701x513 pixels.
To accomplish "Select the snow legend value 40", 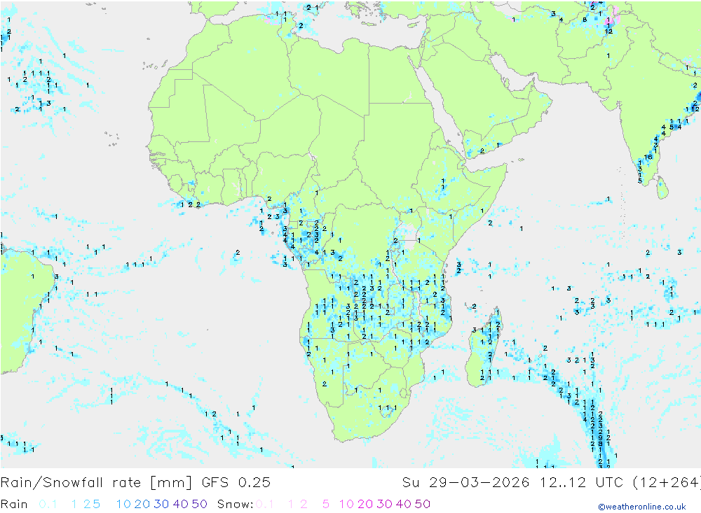I will [404, 504].
